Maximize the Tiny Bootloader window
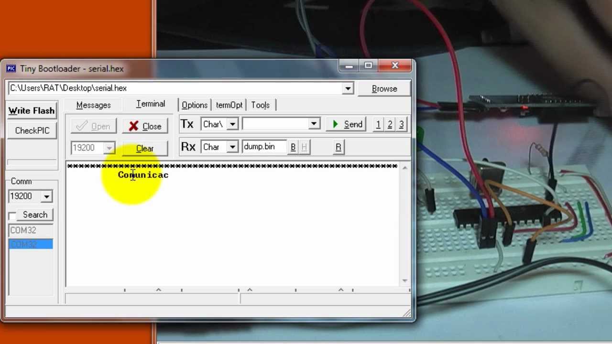Screen dimensions: 612x344 click(x=368, y=65)
